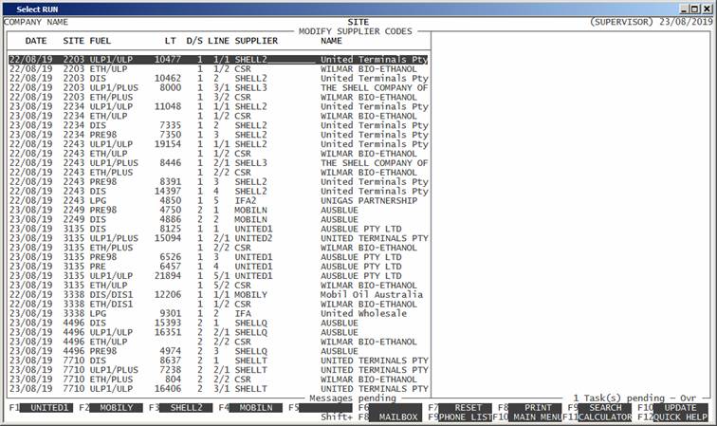
Task: Select the row with LT value 11048
Action: (x=218, y=106)
